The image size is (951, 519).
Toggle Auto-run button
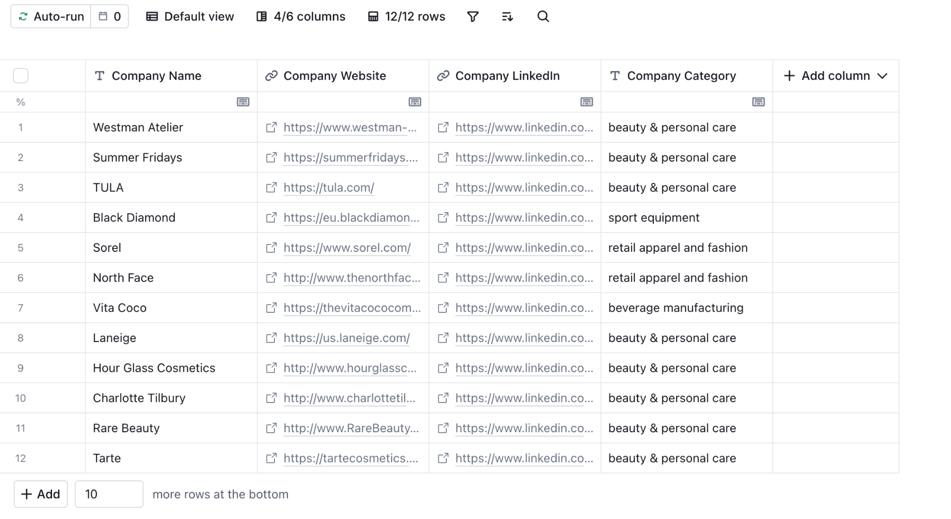click(51, 16)
